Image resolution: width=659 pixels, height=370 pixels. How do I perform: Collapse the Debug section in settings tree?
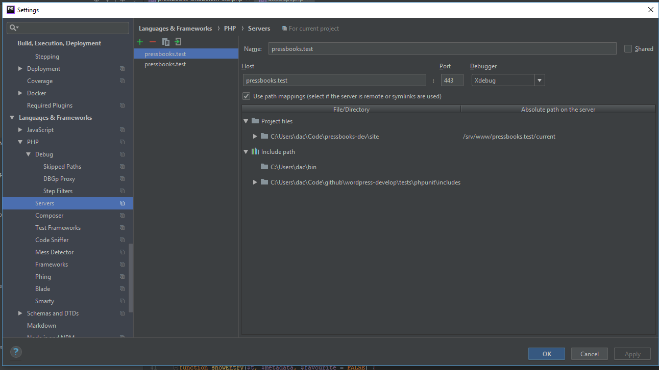[29, 154]
